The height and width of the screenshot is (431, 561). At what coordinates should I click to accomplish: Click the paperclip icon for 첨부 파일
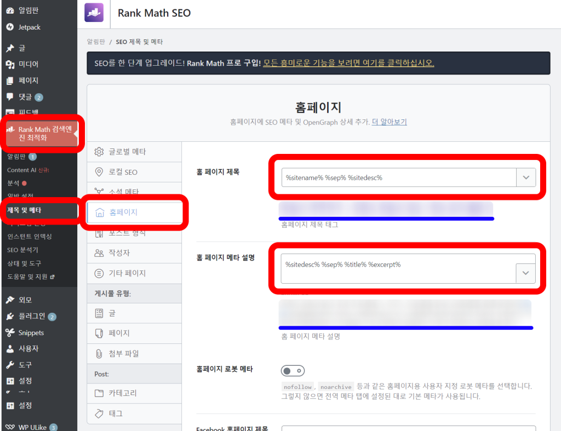click(x=99, y=354)
